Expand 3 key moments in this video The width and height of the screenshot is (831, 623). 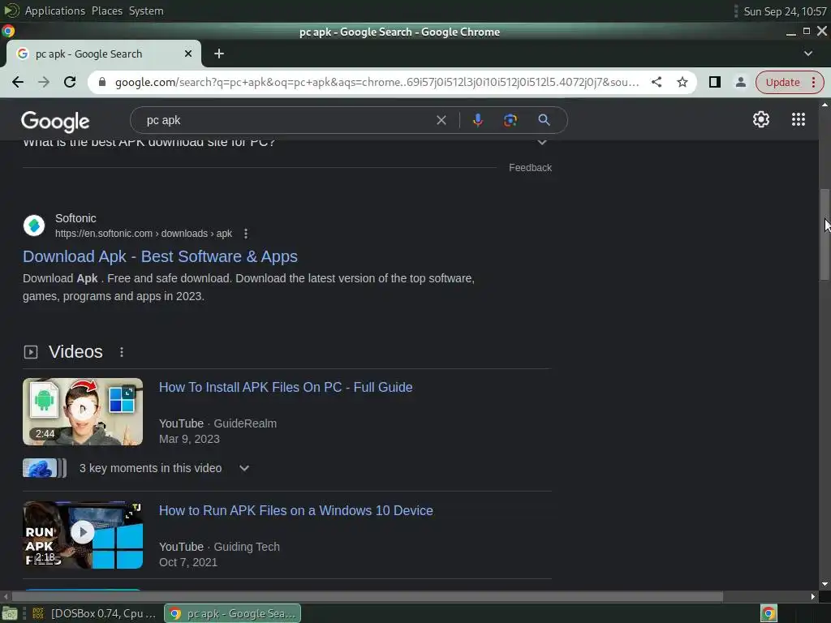pos(243,468)
